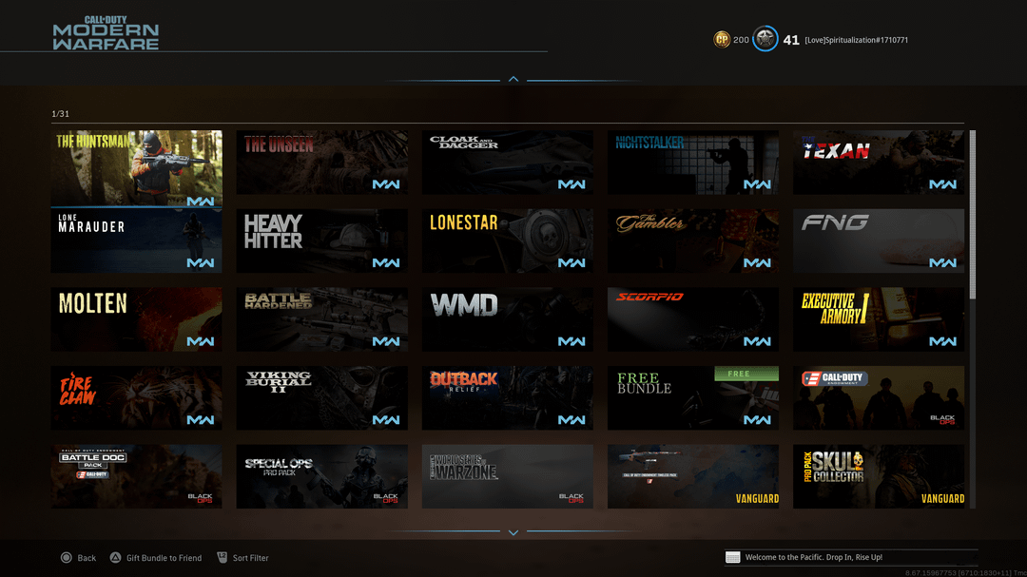The width and height of the screenshot is (1027, 577).
Task: Click the triangle Gift Bundle icon
Action: [x=115, y=558]
